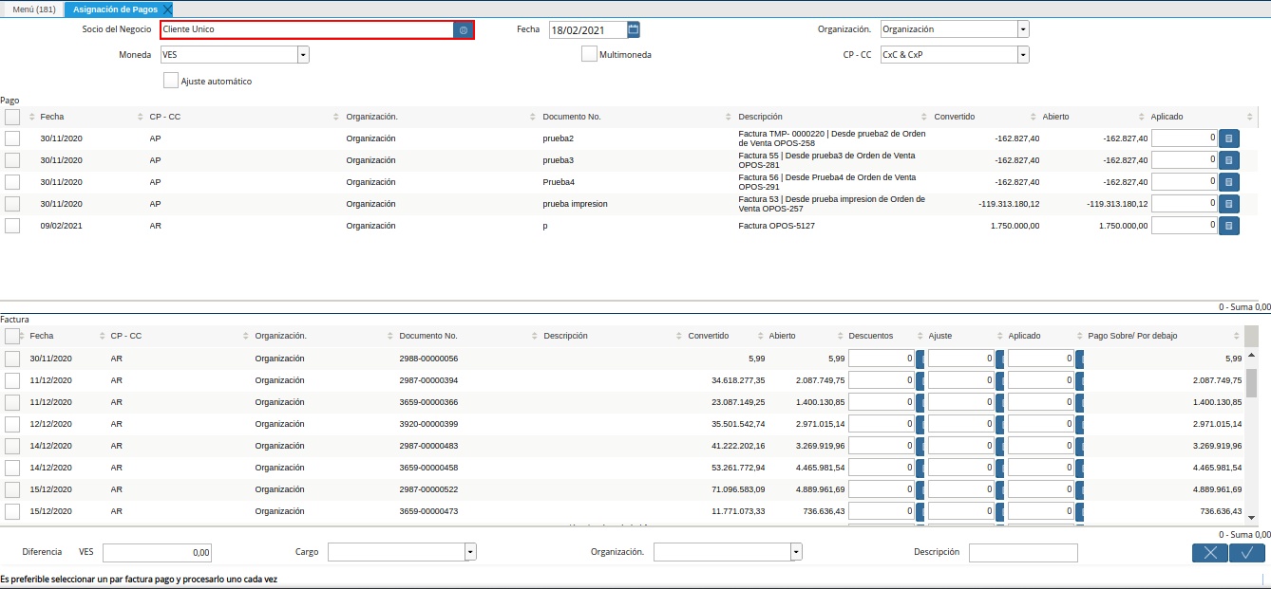Viewport: 1271px width, 589px height.
Task: Click the bottom Descripción text field
Action: click(x=1023, y=552)
